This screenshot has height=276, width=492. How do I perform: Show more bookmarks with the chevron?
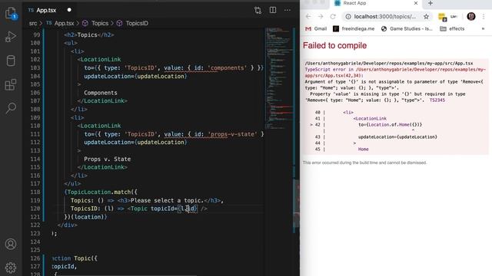pyautogui.click(x=483, y=29)
